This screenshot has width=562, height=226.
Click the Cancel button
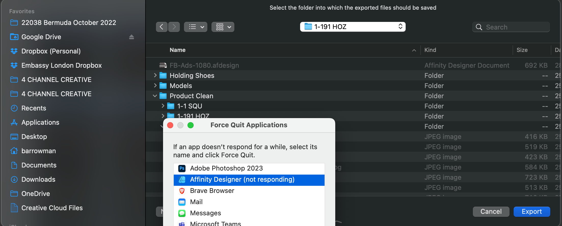491,211
